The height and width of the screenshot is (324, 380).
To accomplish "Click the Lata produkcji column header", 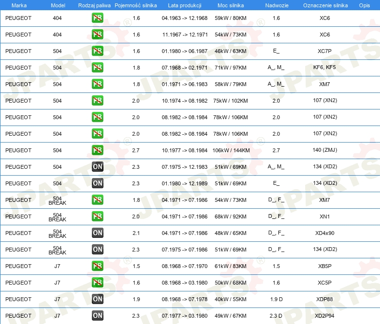I will point(185,5).
